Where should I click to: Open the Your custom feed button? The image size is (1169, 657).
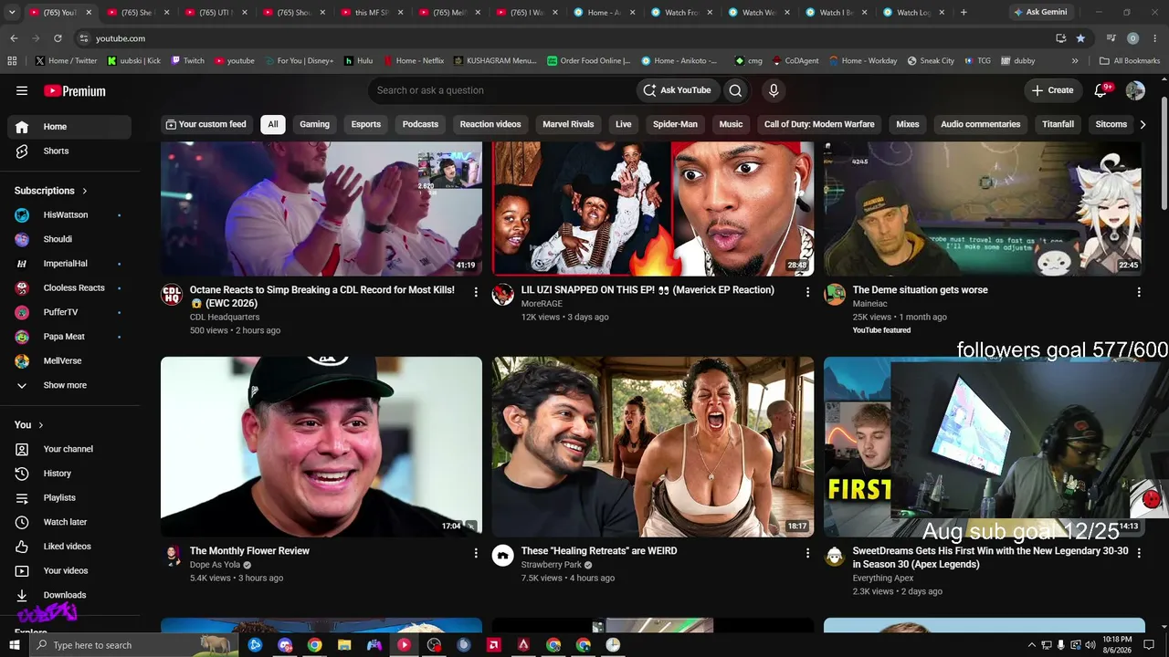coord(205,124)
